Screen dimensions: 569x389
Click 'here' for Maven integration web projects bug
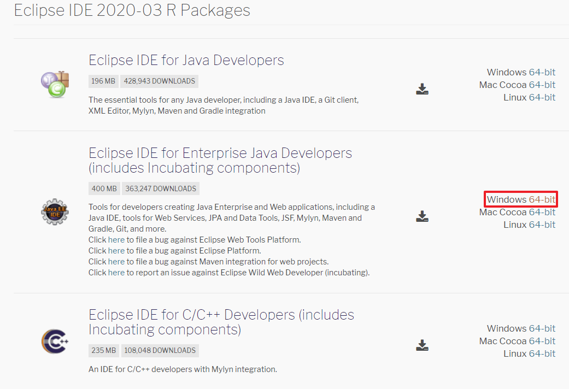click(116, 262)
